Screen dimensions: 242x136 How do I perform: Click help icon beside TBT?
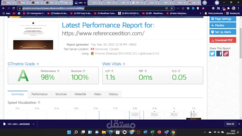click(146, 71)
